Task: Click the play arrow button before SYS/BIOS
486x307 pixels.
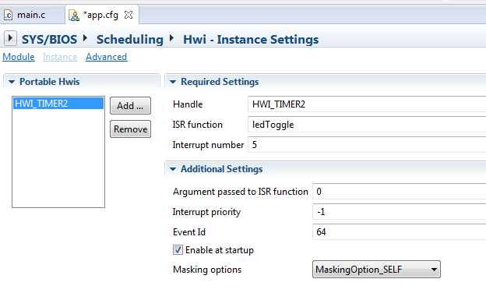Action: coord(10,39)
